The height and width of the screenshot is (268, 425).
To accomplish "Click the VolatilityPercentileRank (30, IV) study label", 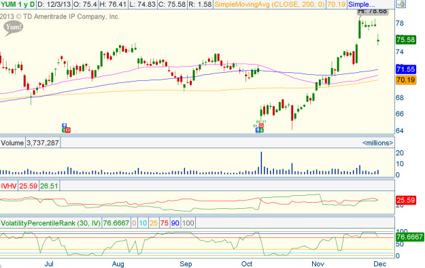I will (x=51, y=223).
